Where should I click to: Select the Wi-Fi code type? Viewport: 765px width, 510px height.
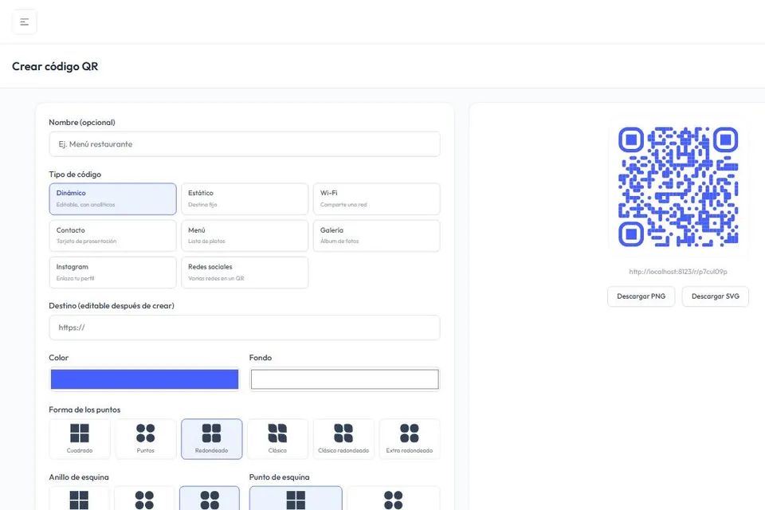coord(377,199)
